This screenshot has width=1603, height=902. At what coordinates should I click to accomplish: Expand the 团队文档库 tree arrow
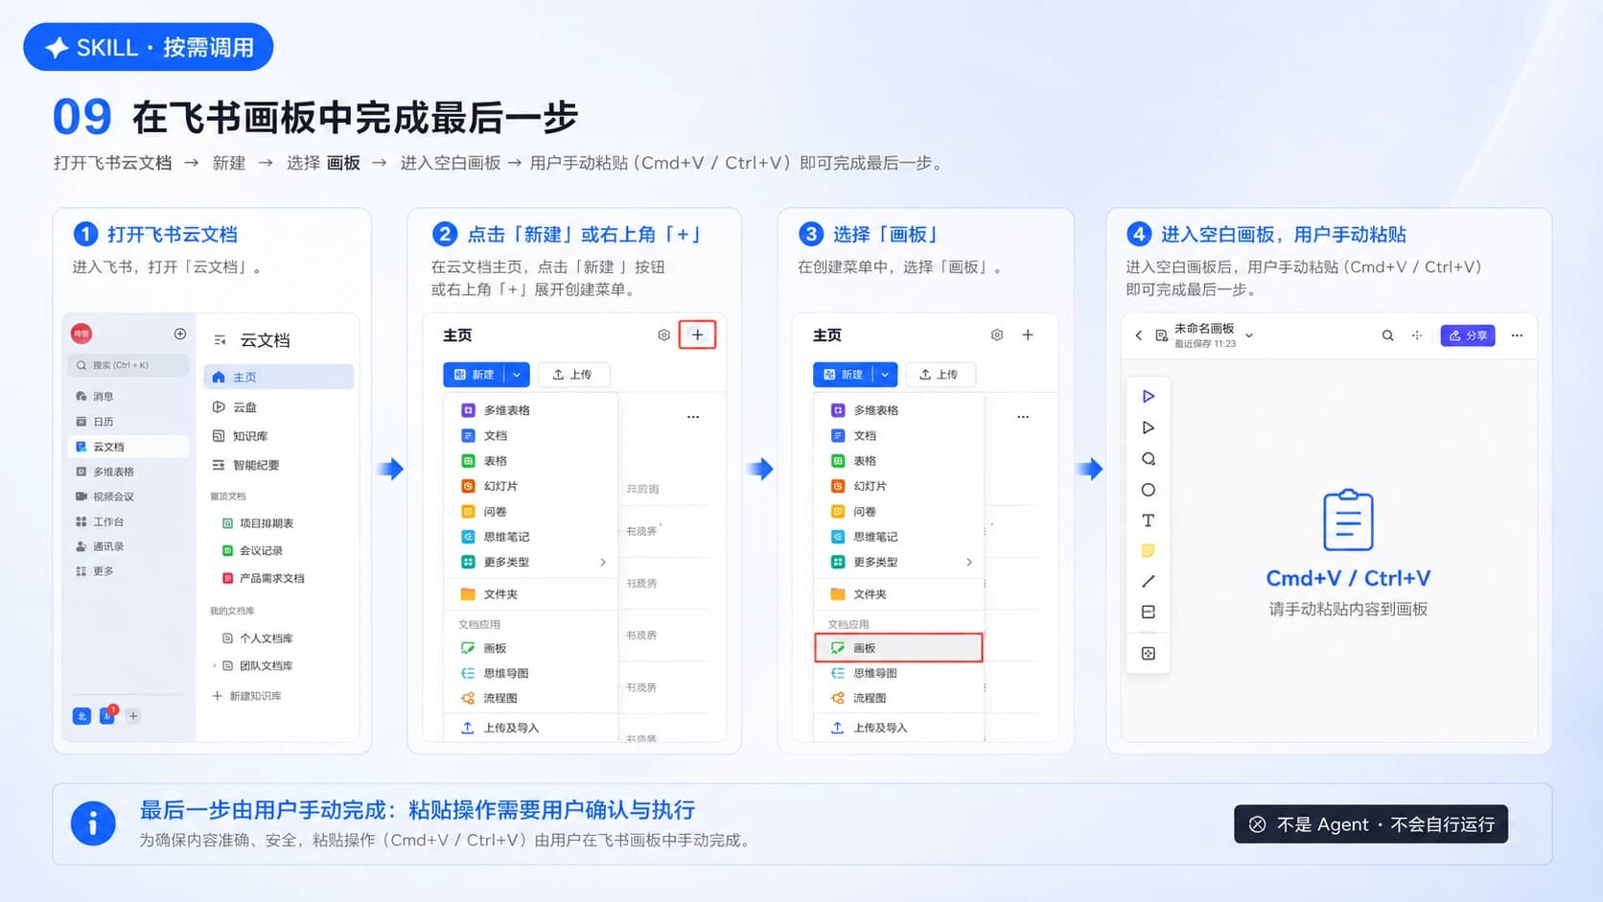[x=214, y=665]
